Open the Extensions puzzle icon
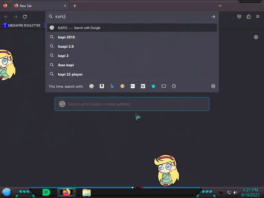Image resolution: width=264 pixels, height=198 pixels. [249, 16]
